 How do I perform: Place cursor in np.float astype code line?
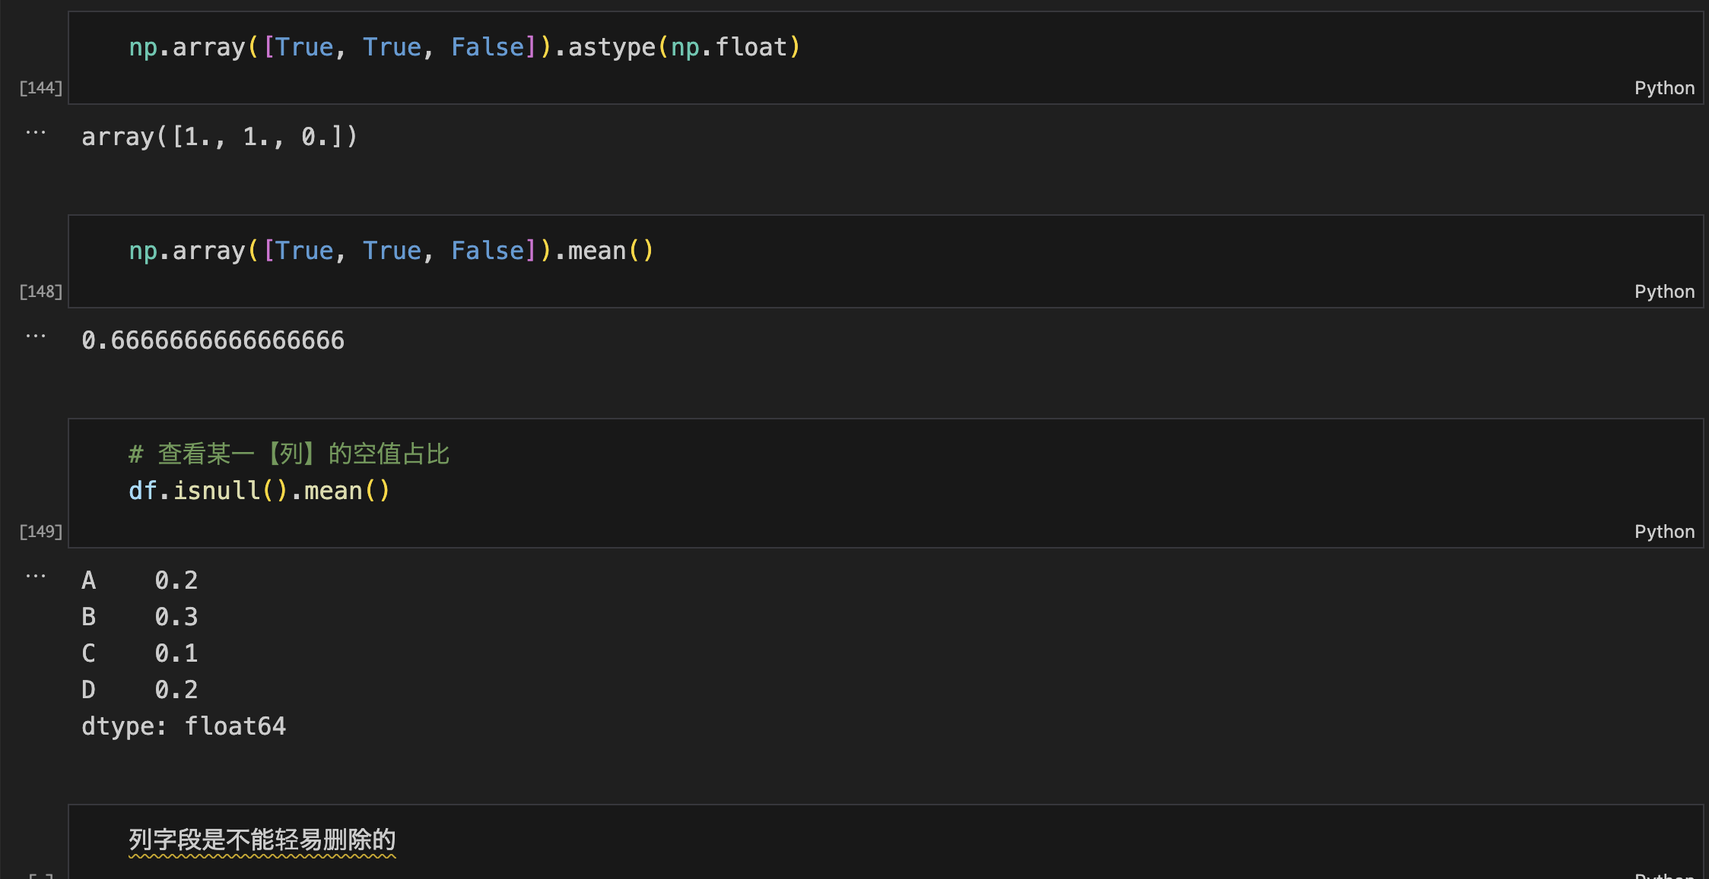click(x=465, y=47)
